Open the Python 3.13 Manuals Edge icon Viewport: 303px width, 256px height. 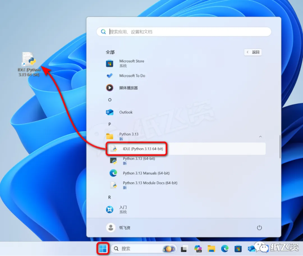113,173
